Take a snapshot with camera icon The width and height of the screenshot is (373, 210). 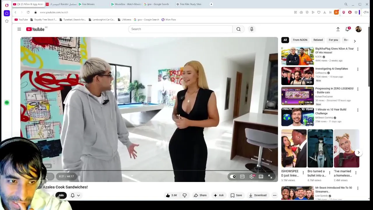(x=301, y=12)
